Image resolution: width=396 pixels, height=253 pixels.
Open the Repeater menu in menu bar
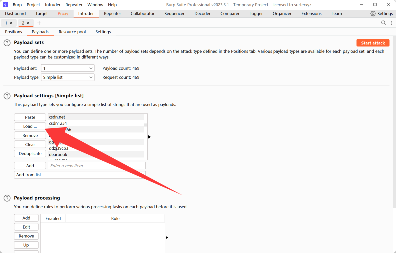coord(74,5)
